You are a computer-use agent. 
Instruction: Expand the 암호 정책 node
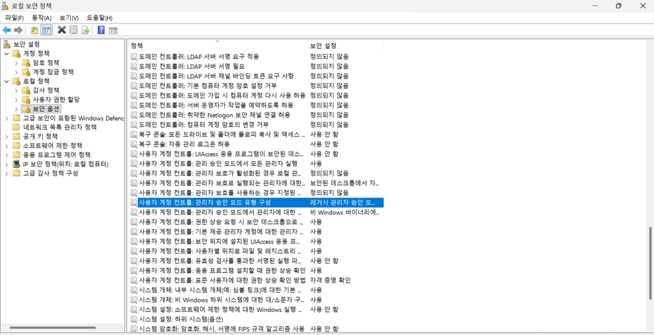16,63
